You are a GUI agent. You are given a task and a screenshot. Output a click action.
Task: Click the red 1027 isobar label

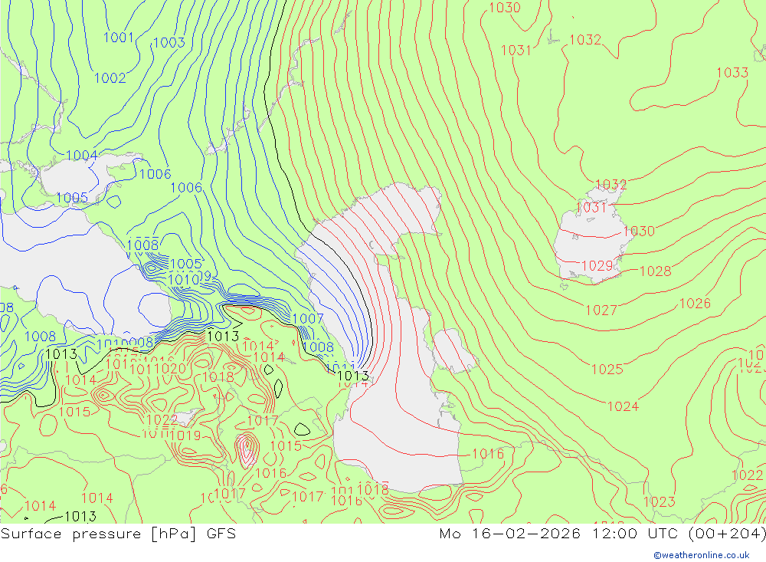(601, 310)
